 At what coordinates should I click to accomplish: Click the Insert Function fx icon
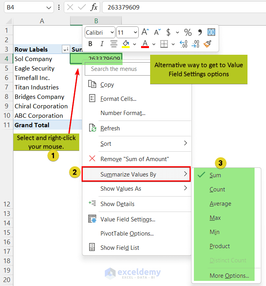click(x=94, y=7)
